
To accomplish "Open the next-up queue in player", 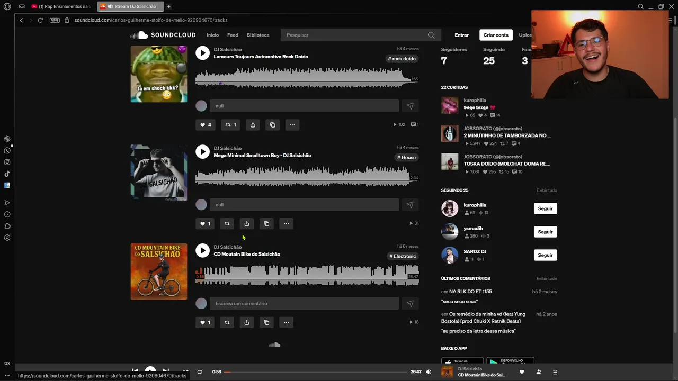I will (x=555, y=372).
